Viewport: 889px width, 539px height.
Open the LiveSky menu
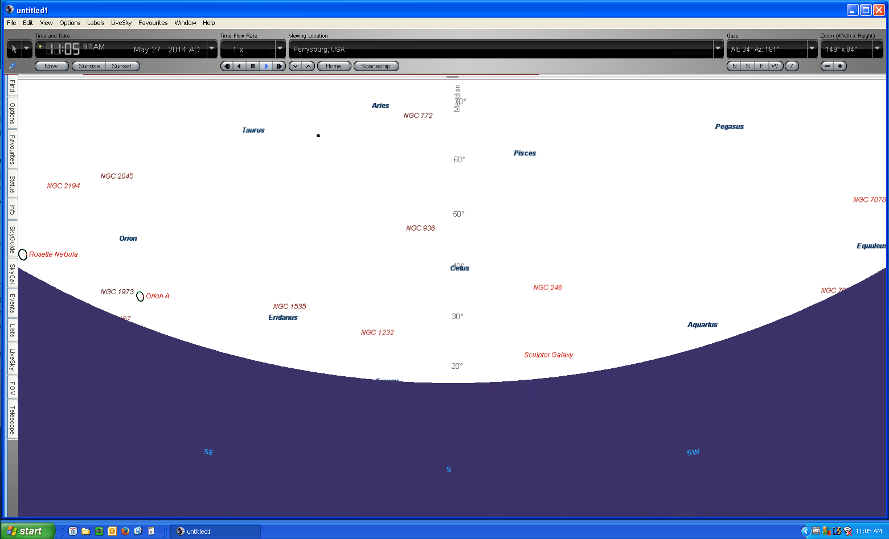click(x=121, y=23)
